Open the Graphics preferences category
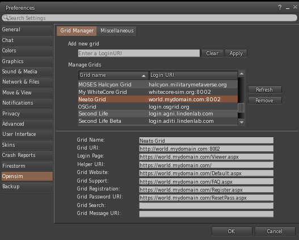The height and width of the screenshot is (240, 299). point(27,61)
